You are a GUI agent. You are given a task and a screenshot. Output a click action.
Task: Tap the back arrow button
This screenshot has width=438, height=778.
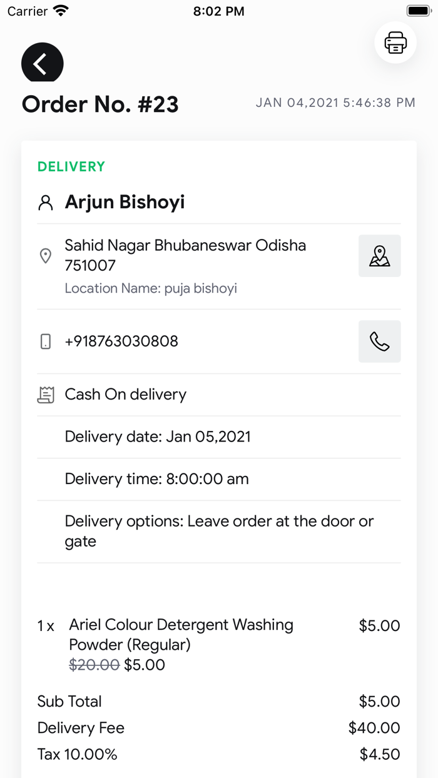[x=42, y=63]
